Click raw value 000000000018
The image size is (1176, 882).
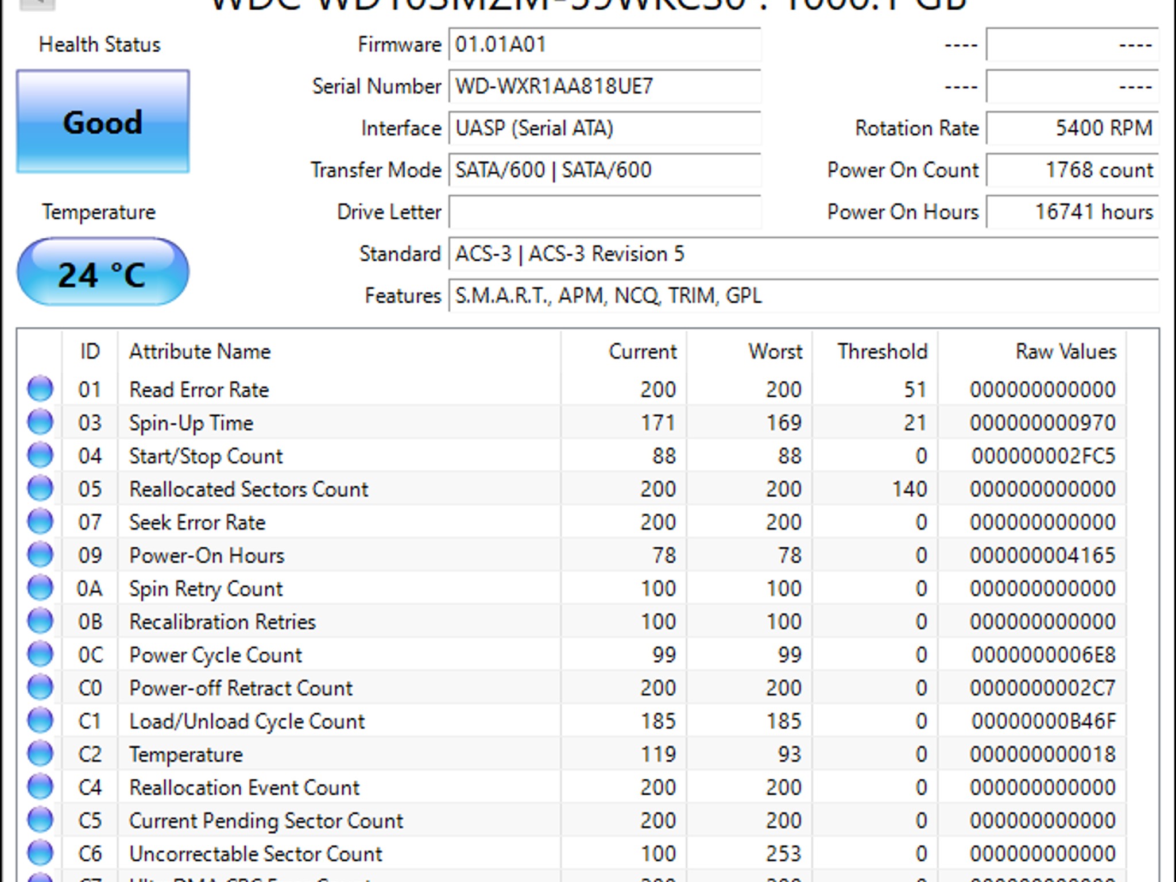point(1043,755)
